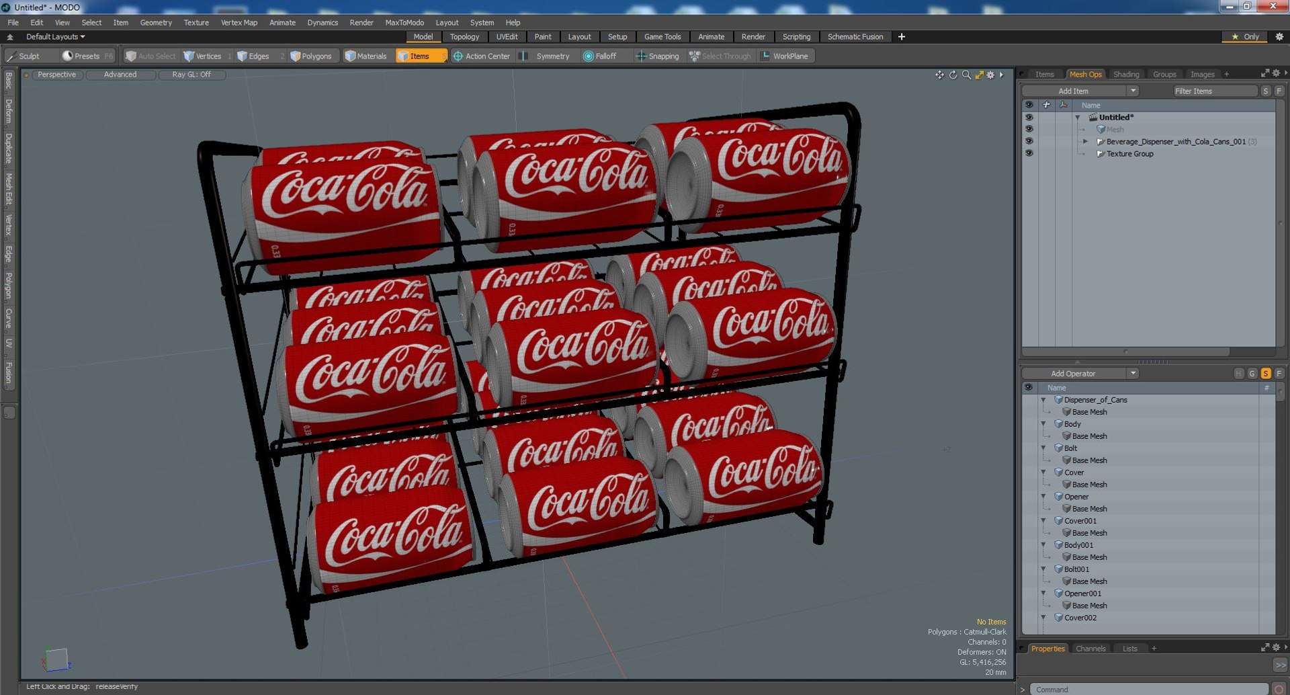Open the Mesh Edit vertical sidebar tab

[x=9, y=189]
